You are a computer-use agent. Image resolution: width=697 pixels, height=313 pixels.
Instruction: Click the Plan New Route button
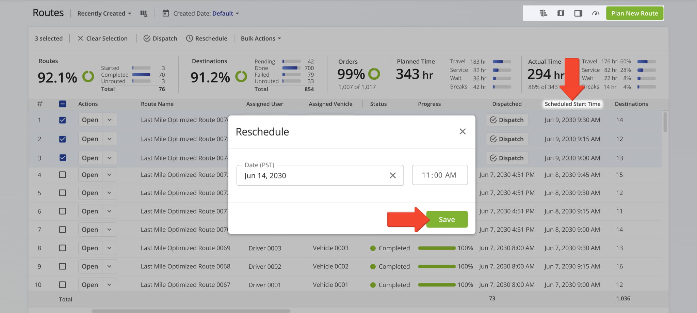point(634,13)
